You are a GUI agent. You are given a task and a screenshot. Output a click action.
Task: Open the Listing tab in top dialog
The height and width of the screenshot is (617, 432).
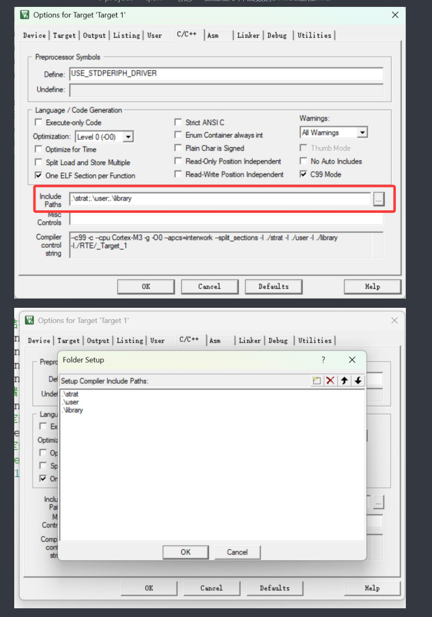point(127,35)
